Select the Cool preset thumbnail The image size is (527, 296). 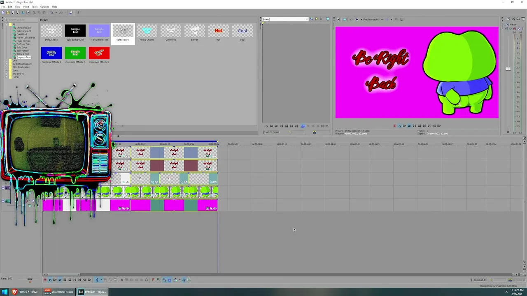click(x=242, y=31)
